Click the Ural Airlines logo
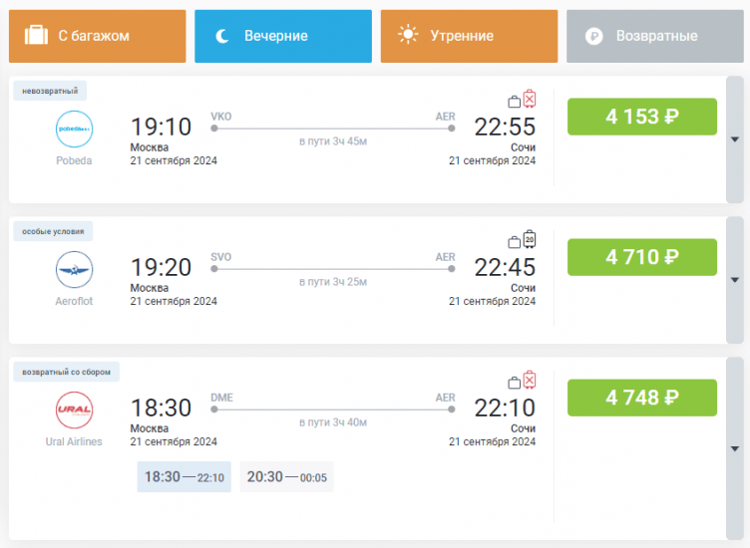 [x=74, y=411]
